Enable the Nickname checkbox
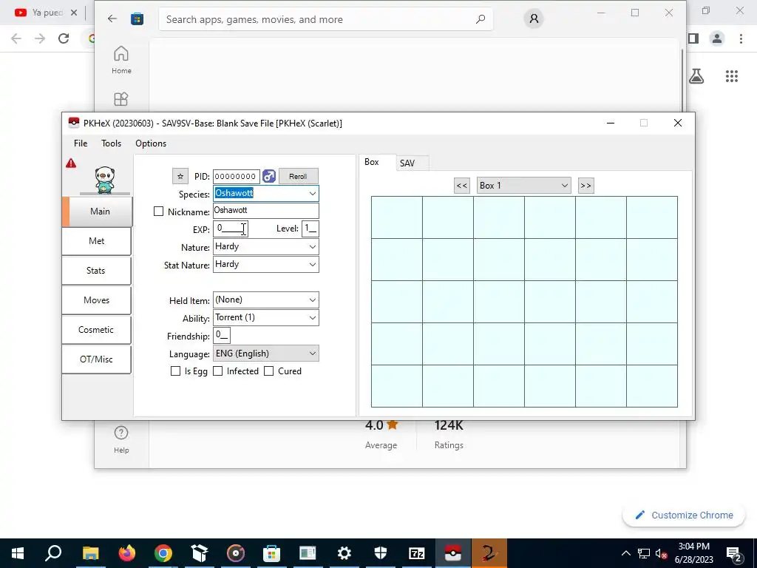This screenshot has width=757, height=568. click(158, 212)
